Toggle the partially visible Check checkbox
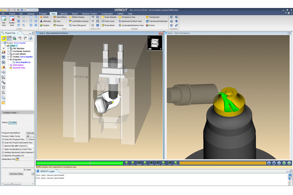The height and width of the screenshot is (195, 293). click(27, 139)
